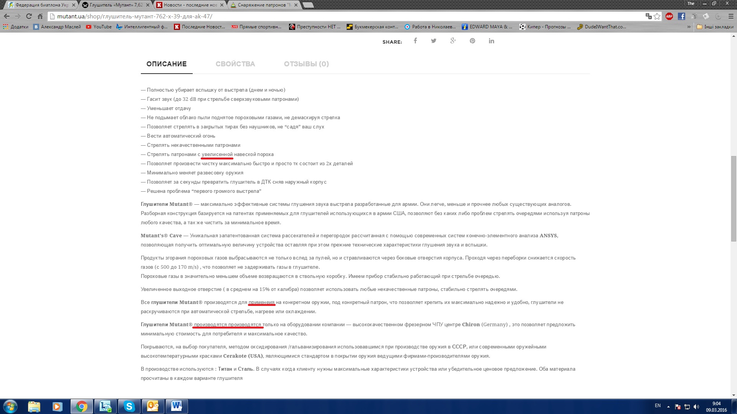Reload the current page
The height and width of the screenshot is (414, 737).
coord(29,16)
